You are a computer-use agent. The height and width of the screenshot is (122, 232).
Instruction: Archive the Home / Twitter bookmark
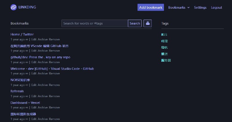tap(43, 40)
